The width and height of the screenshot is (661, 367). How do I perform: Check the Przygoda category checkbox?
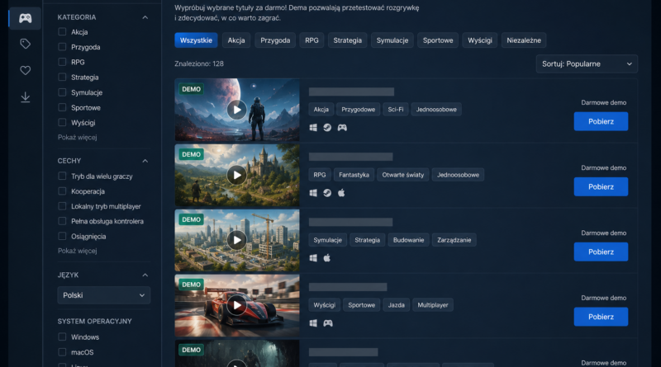(x=62, y=47)
